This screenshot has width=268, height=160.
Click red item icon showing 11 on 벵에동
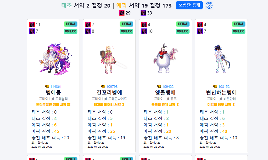(32, 25)
